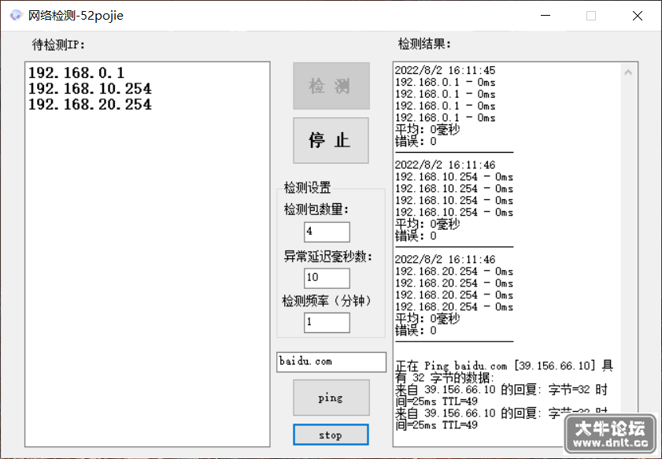Viewport: 662px width, 459px height.
Task: Click the 停止 button
Action: tap(331, 141)
